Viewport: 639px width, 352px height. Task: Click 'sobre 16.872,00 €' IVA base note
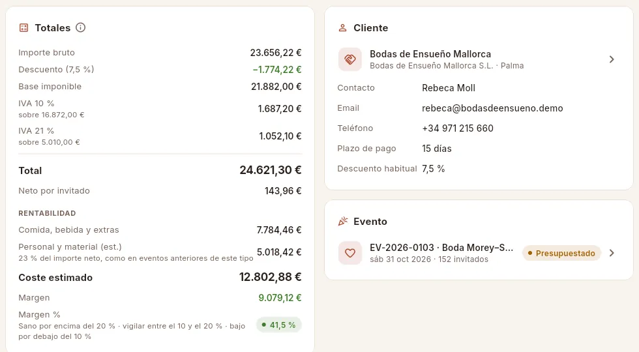pos(52,115)
